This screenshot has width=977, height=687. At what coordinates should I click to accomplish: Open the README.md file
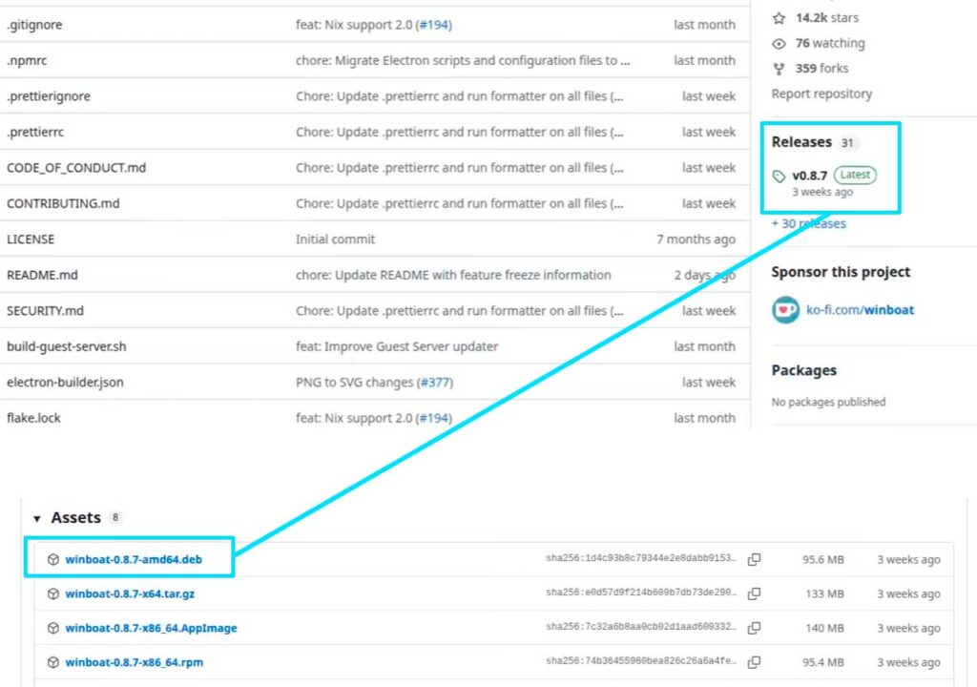[42, 275]
